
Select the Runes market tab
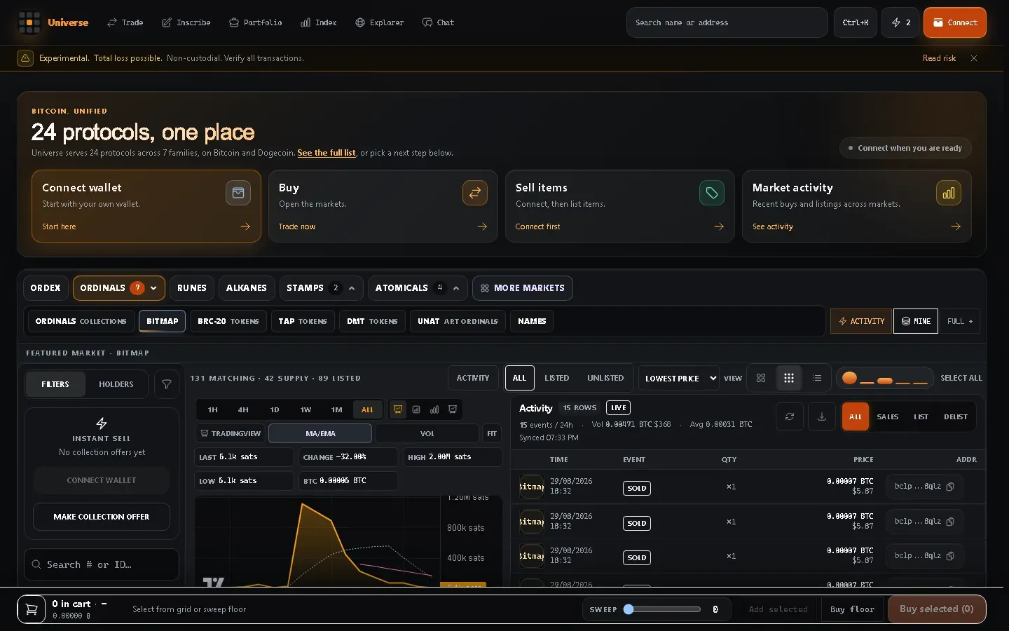[192, 288]
